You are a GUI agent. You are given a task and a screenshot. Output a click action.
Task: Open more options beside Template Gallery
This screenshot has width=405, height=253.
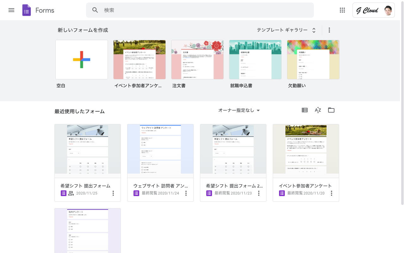coord(329,30)
